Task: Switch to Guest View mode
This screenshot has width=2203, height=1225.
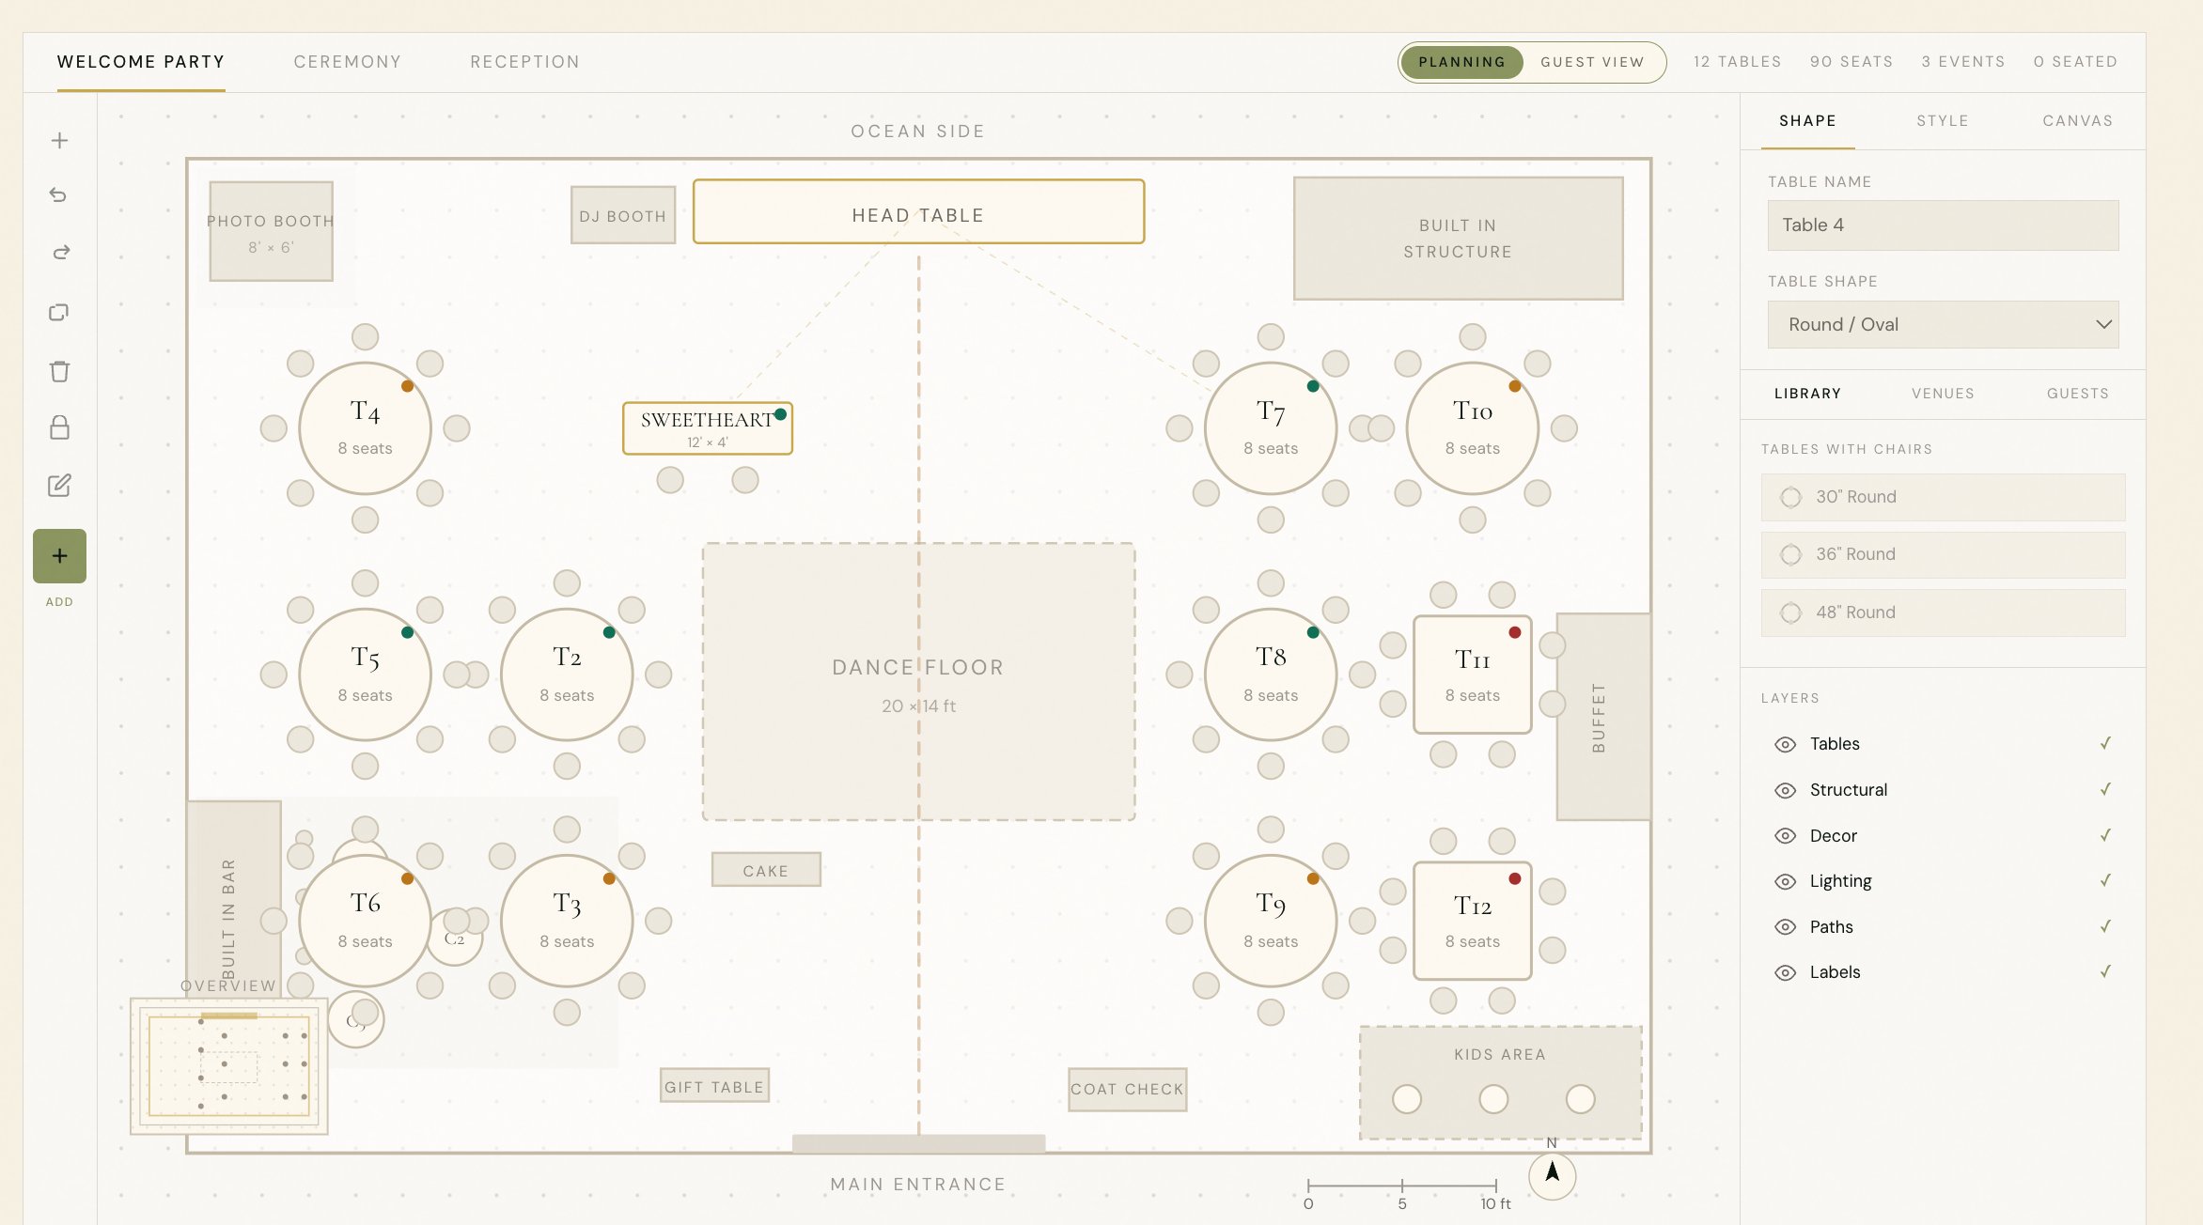Action: pos(1592,62)
